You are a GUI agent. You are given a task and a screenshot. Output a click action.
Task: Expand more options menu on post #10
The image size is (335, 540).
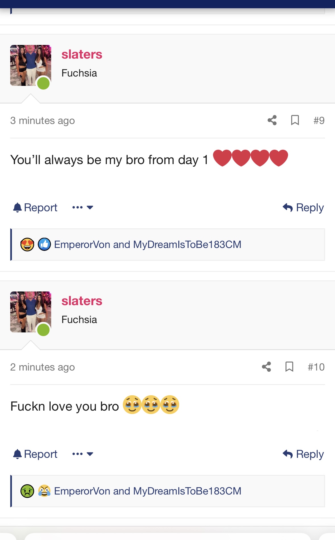click(83, 454)
